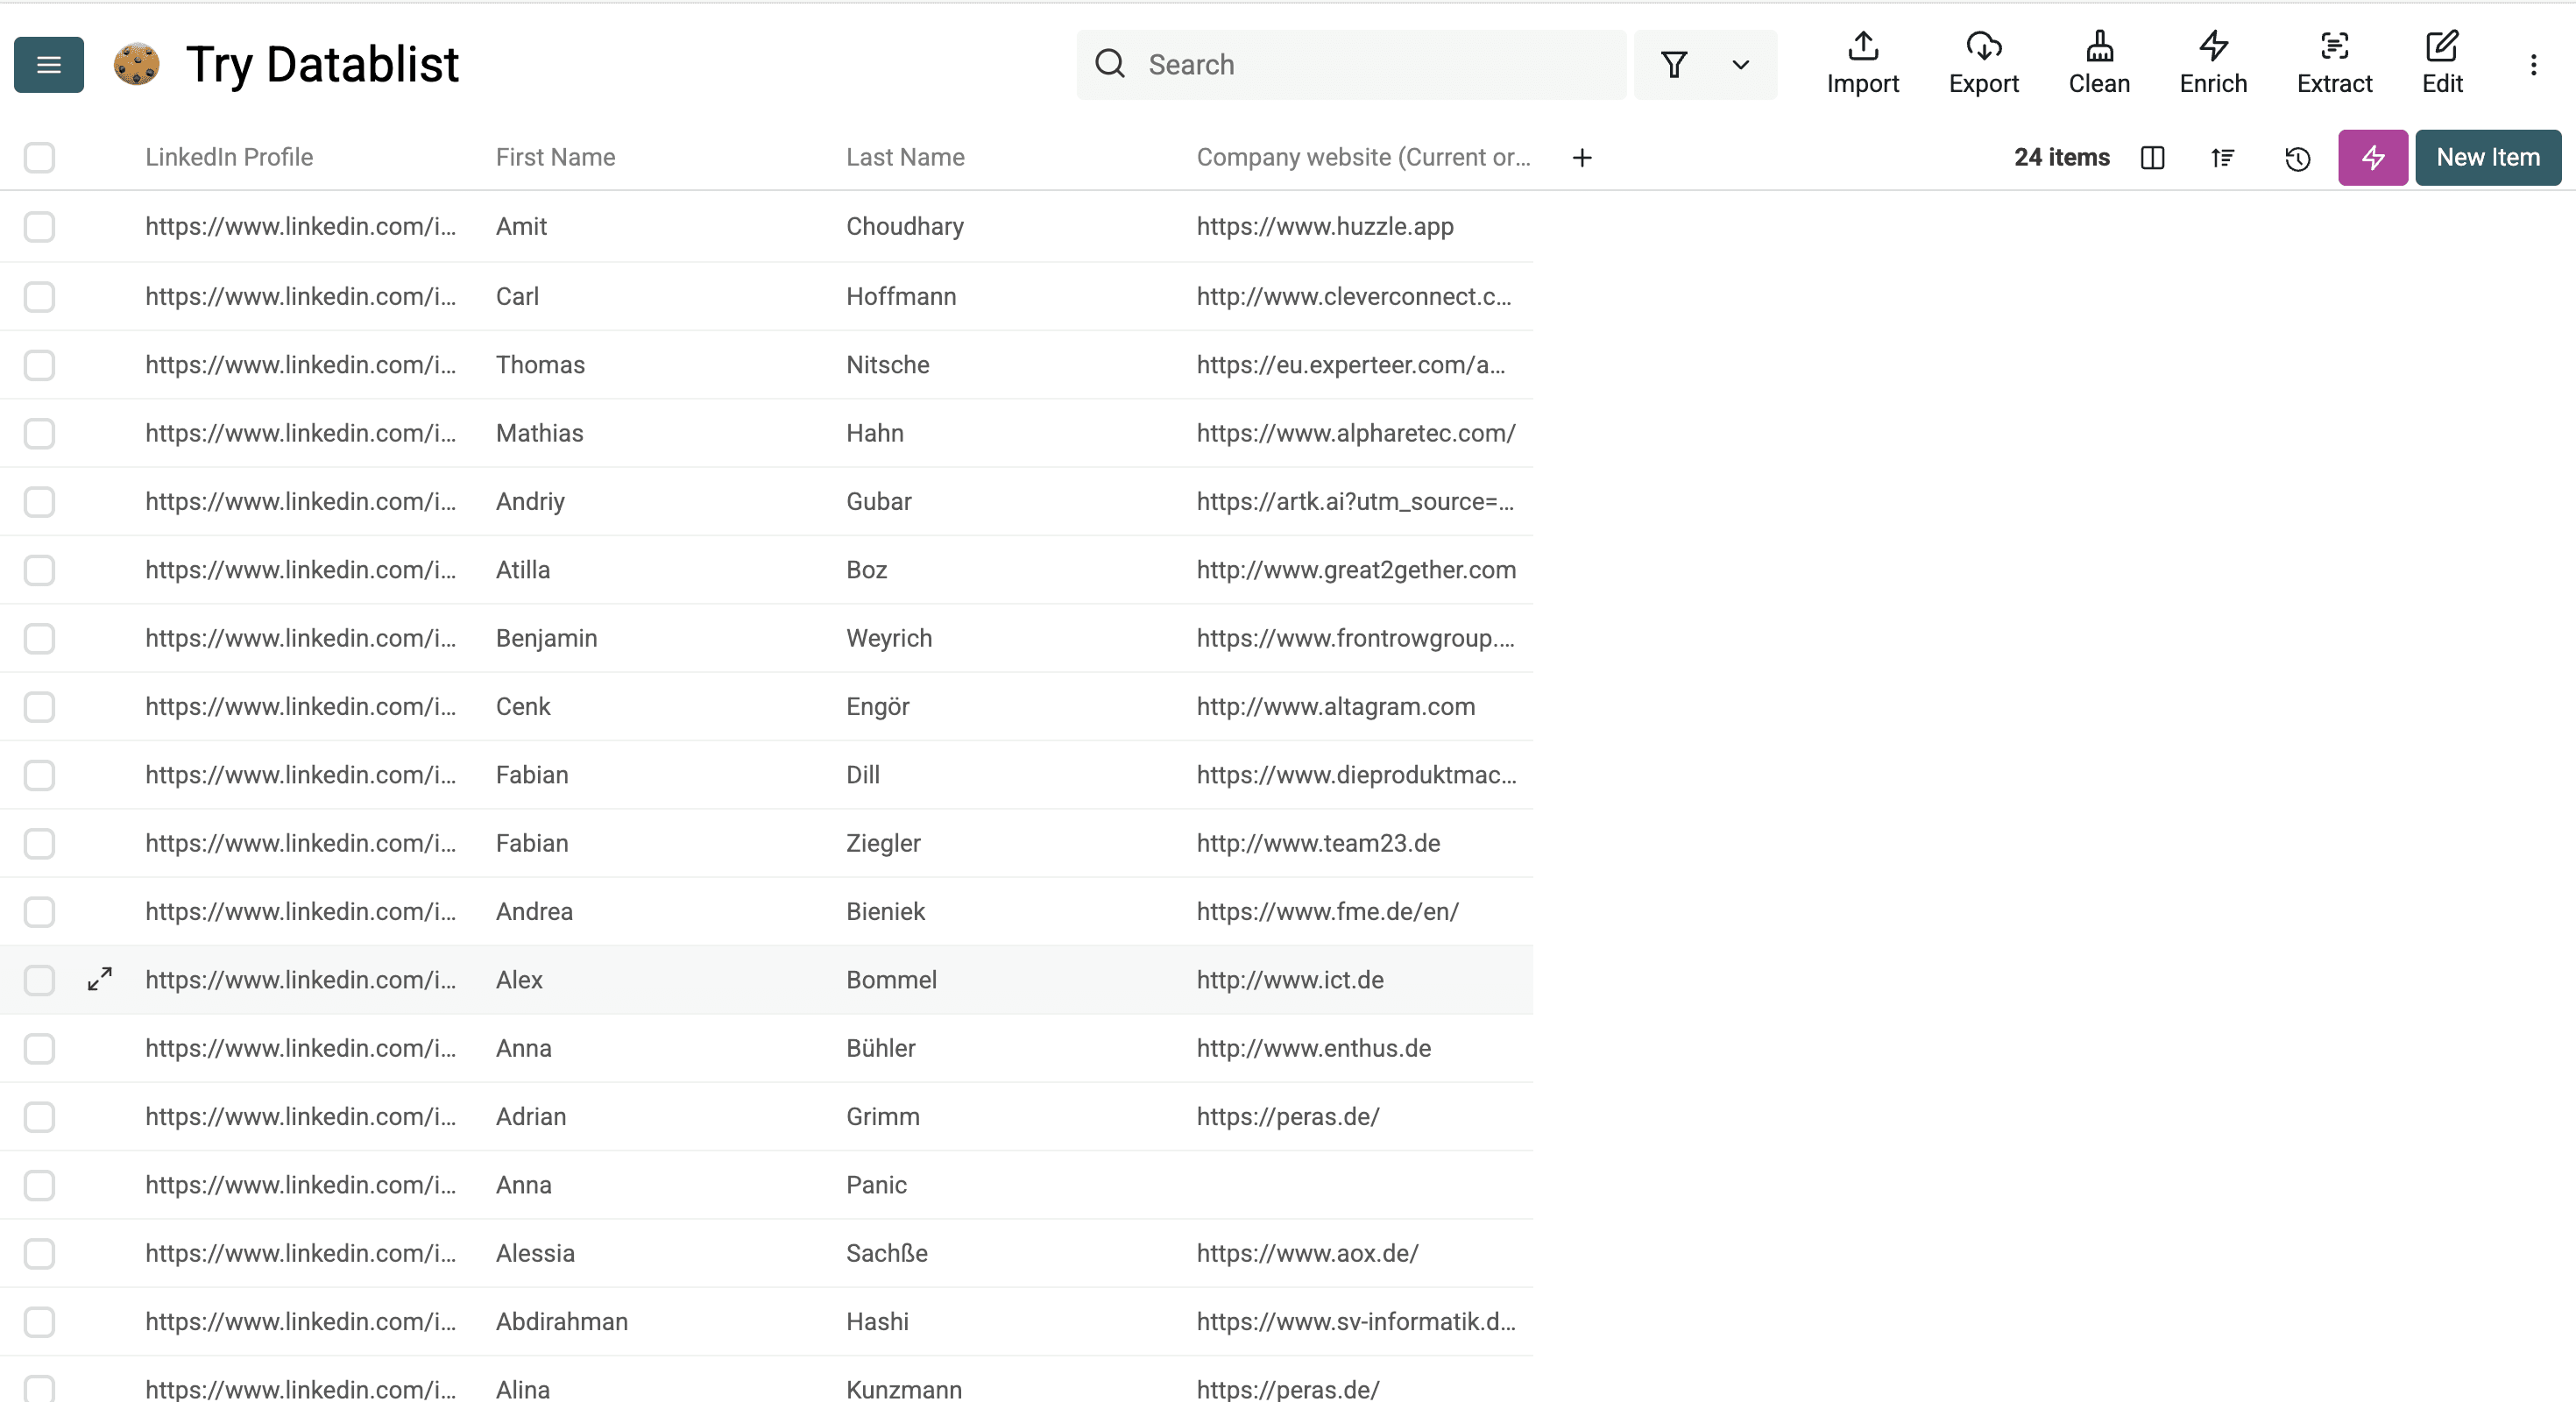Click the column layout split icon
2576x1402 pixels.
(x=2153, y=158)
